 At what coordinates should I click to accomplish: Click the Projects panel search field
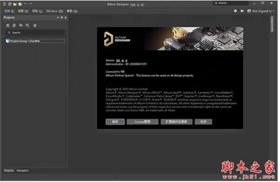click(x=35, y=33)
